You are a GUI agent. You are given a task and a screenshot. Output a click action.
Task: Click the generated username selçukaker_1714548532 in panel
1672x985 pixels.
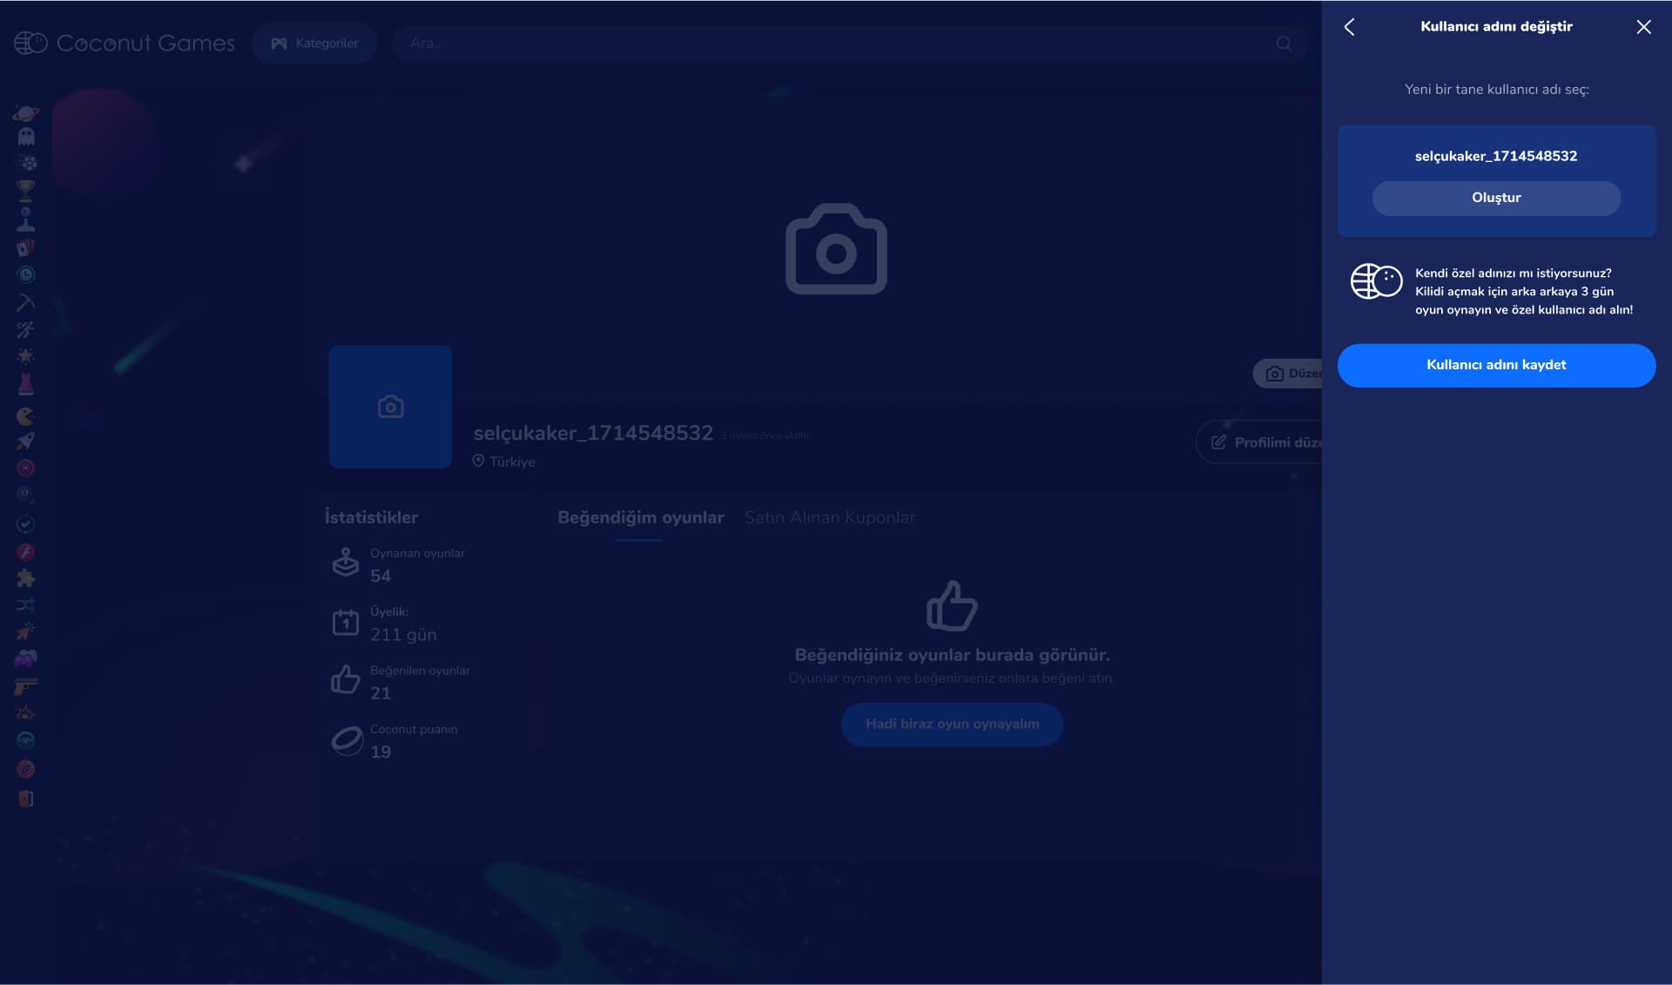tap(1495, 156)
